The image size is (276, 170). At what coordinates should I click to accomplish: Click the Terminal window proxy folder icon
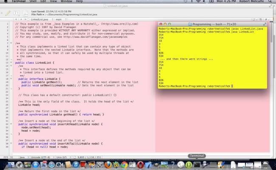click(x=190, y=24)
